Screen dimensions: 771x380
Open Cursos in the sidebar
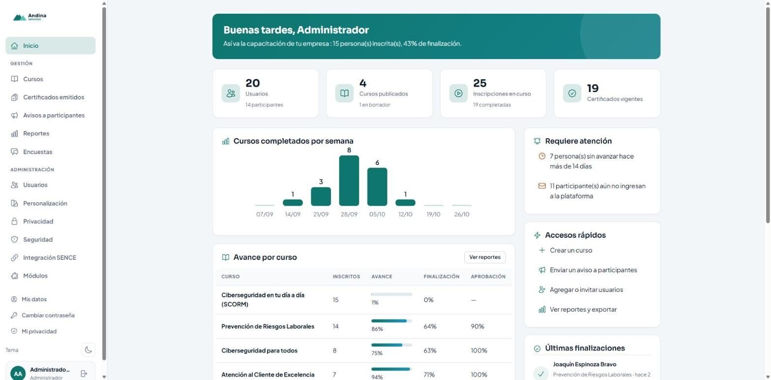51,79
